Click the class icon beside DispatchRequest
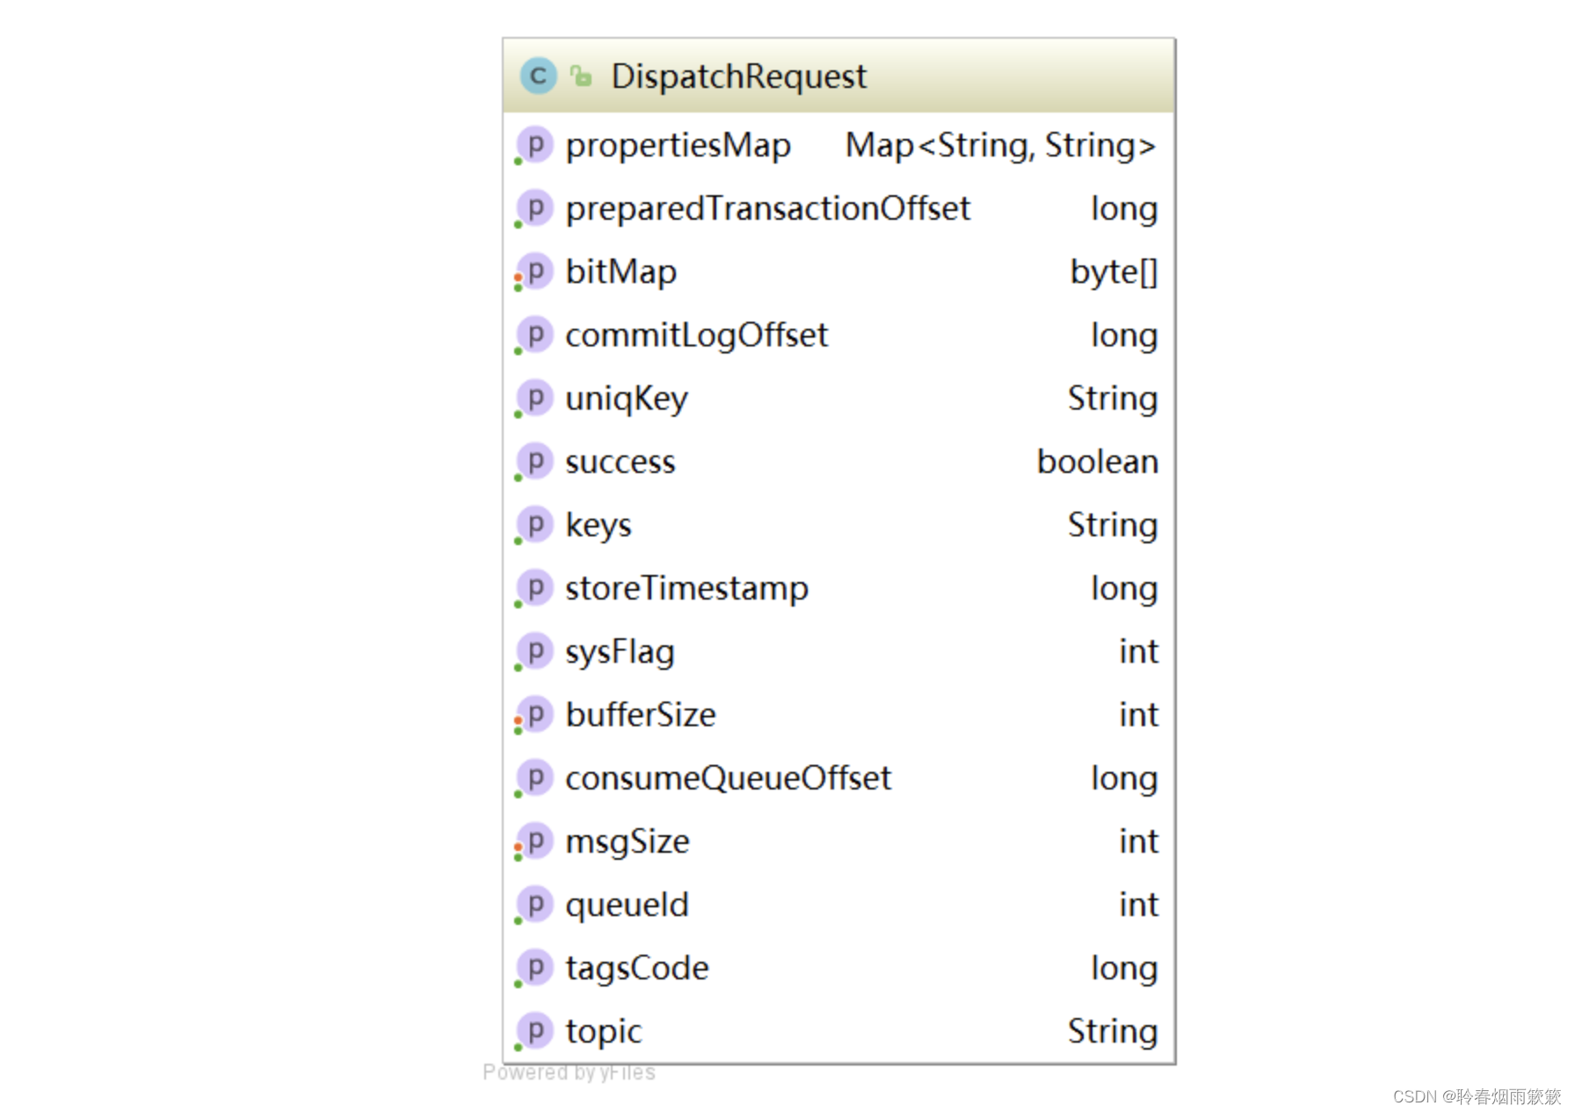 point(538,76)
